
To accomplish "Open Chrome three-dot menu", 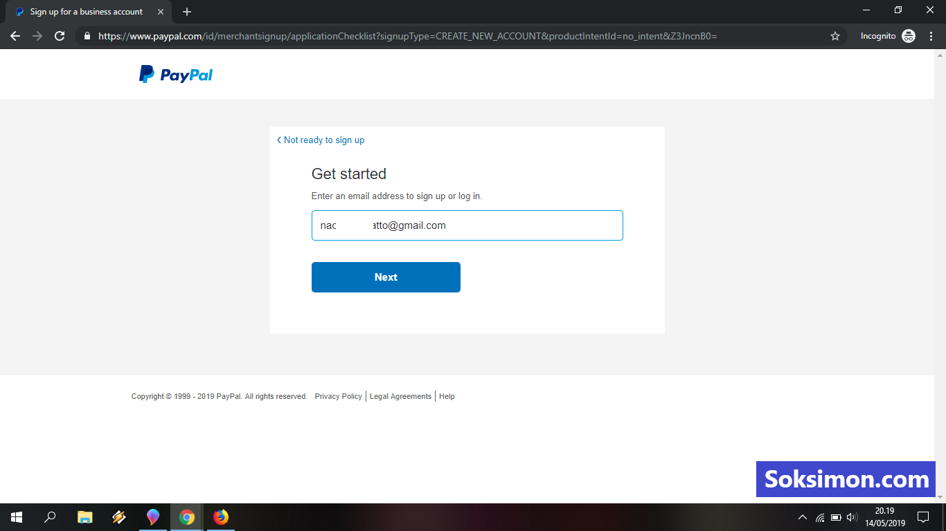I will 932,36.
